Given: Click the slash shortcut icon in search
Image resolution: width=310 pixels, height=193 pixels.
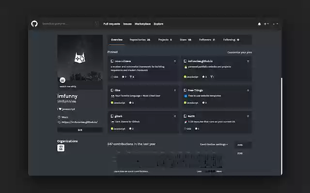Looking at the screenshot, I should point(97,24).
